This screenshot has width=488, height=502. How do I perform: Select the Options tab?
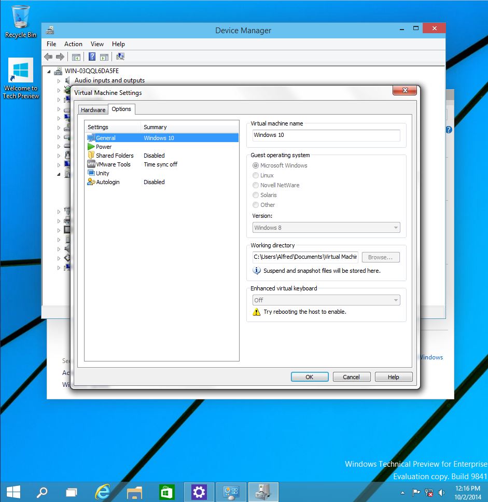pos(121,109)
